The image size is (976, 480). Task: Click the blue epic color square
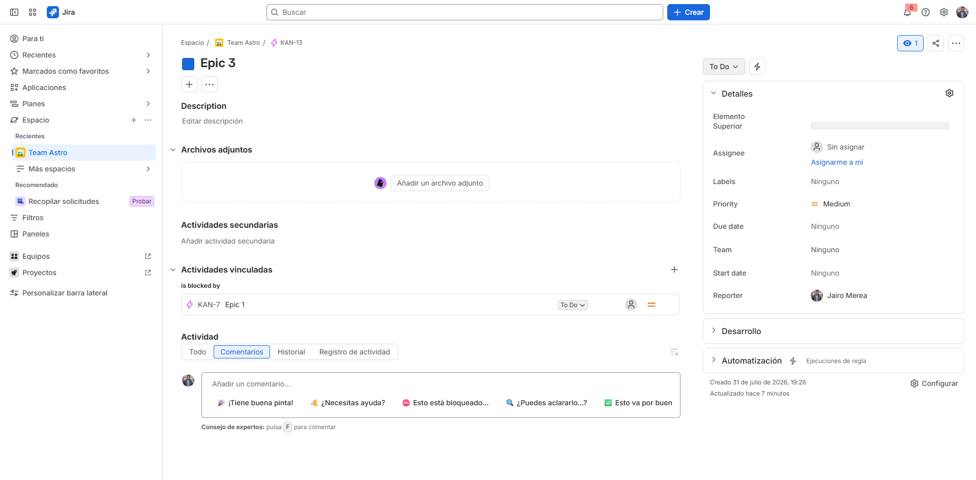[x=188, y=64]
